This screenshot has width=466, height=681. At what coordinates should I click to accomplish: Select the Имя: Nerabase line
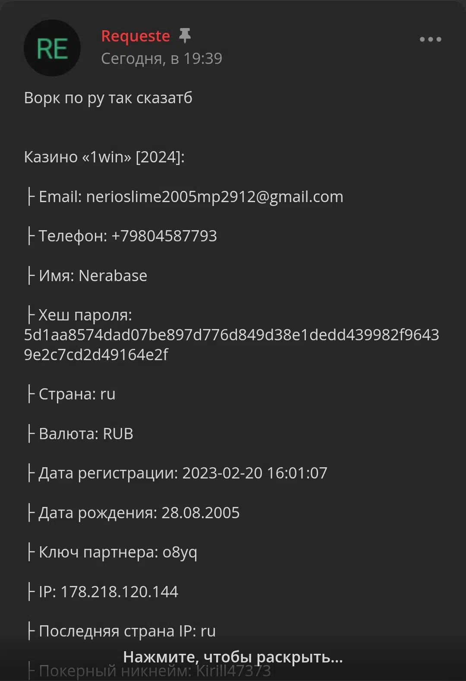pyautogui.click(x=86, y=276)
